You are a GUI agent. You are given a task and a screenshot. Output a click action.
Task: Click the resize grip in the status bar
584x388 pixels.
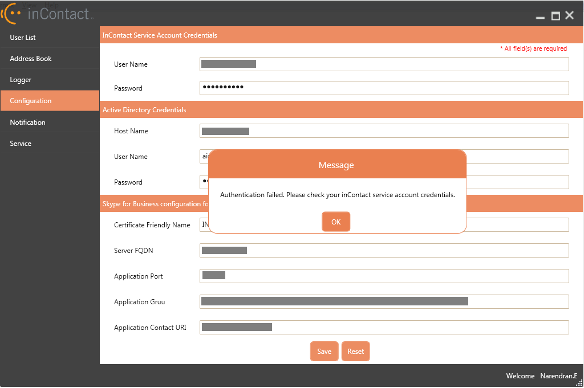pos(579,382)
